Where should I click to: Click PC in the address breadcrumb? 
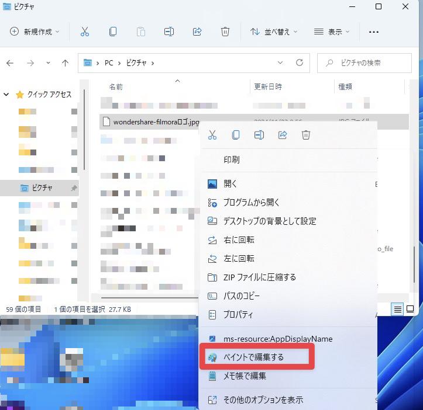(109, 63)
